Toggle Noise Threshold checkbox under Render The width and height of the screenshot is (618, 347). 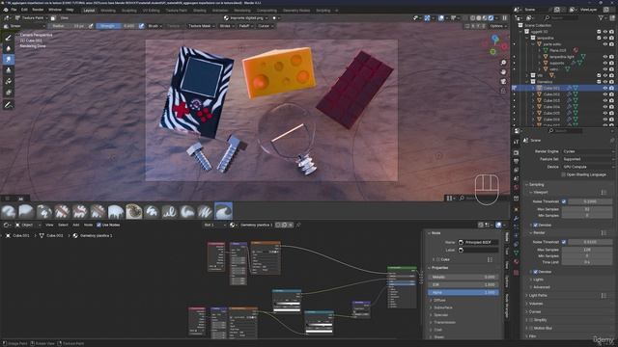point(564,242)
